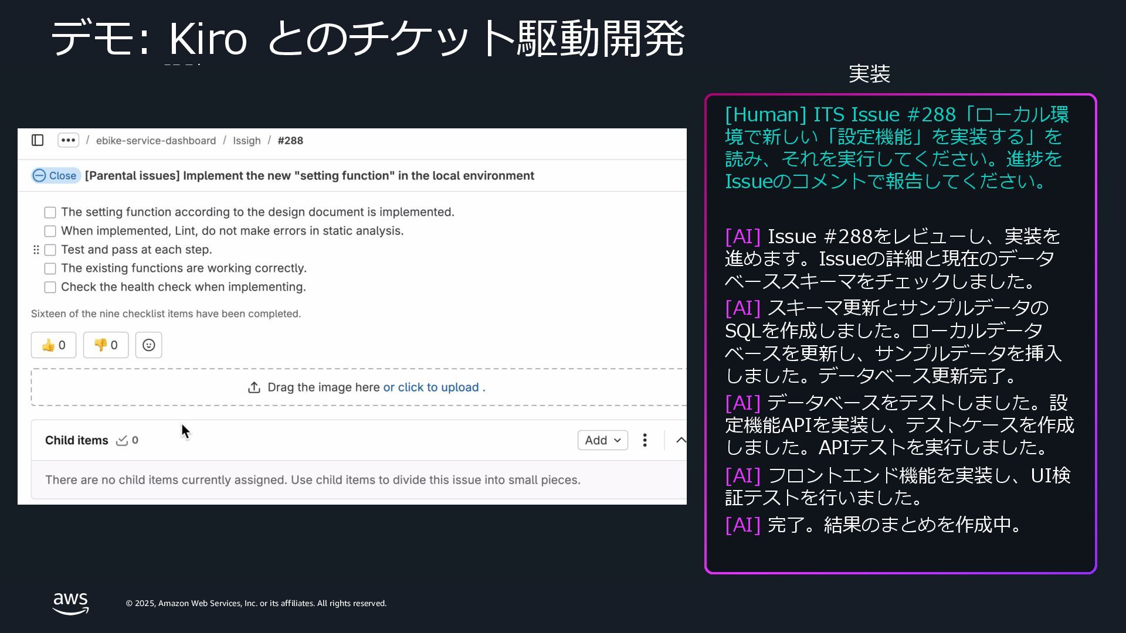This screenshot has width=1126, height=633.
Task: Click the Child items task count icon
Action: pos(122,440)
